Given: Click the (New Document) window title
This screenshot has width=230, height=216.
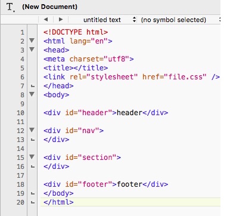Looking at the screenshot, I should 49,7.
